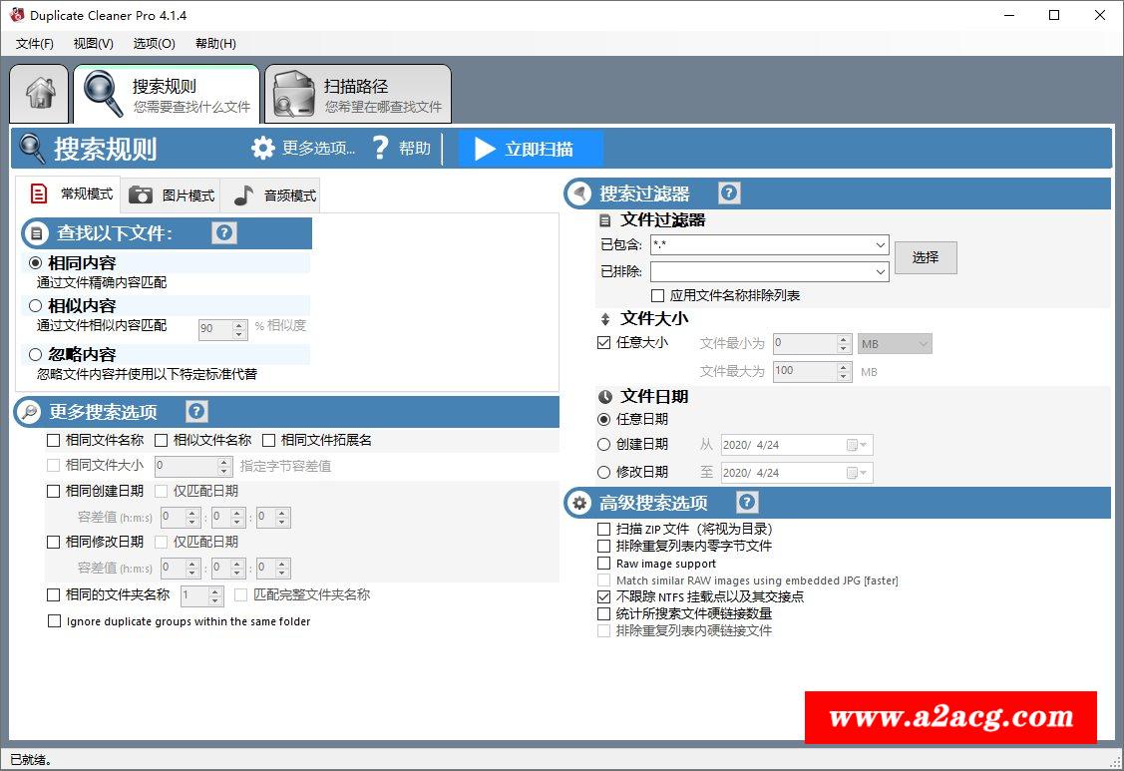The image size is (1124, 771).
Task: Click the play triangle icon for 立即扫描
Action: [485, 150]
